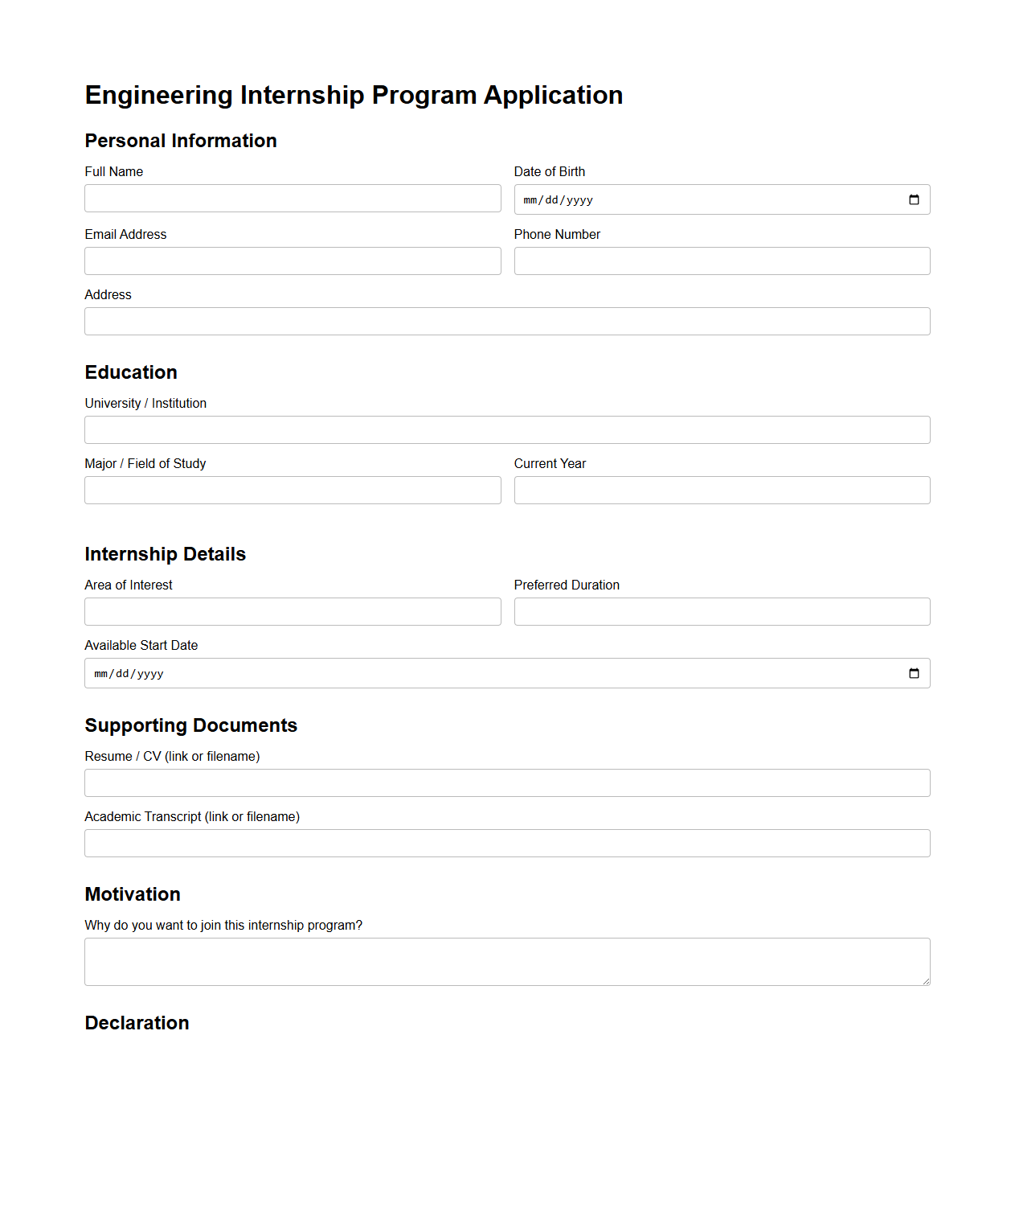Open the Date of Birth calendar picker
Viewport: 1015px width, 1224px height.
click(x=915, y=199)
